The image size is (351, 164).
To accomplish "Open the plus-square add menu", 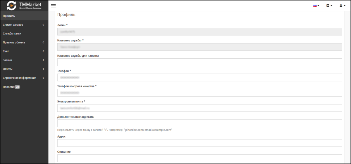I will pos(329,6).
